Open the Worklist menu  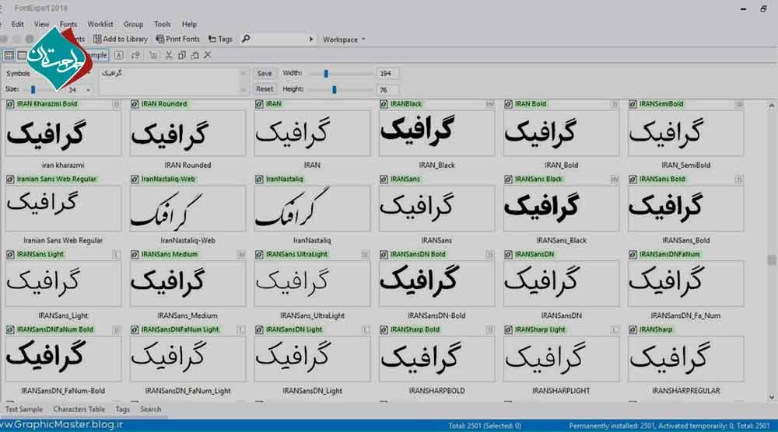tap(100, 24)
